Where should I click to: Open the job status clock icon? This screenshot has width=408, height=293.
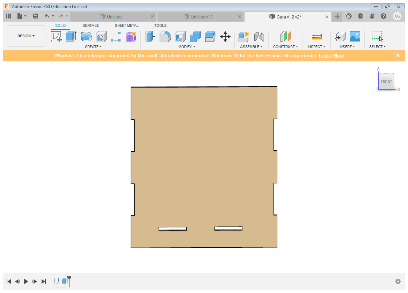click(x=360, y=16)
